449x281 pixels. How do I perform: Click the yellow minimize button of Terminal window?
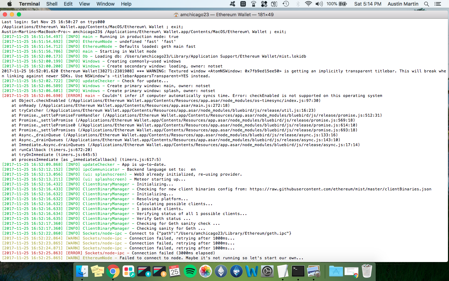point(12,14)
